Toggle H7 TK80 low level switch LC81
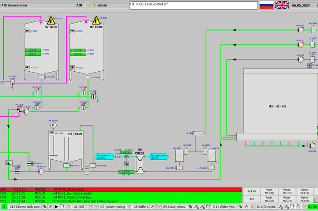 (x=72, y=67)
